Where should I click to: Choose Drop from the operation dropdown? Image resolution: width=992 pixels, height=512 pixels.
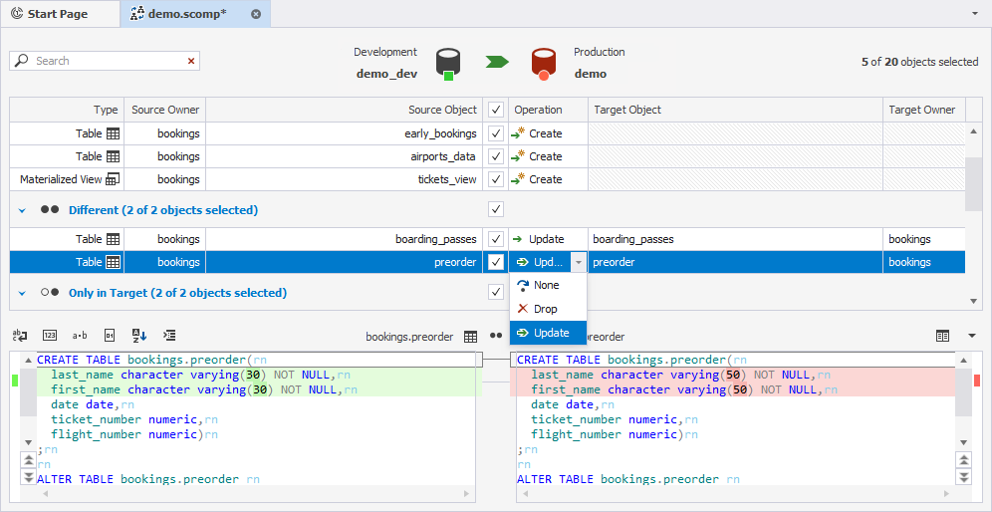click(x=548, y=309)
